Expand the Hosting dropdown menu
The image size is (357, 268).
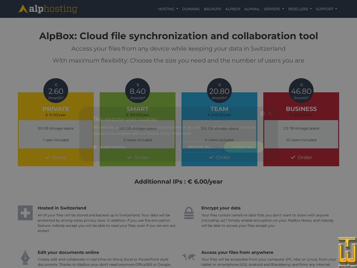point(168,9)
